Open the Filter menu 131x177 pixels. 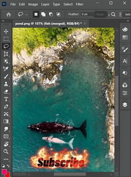[x=80, y=4]
